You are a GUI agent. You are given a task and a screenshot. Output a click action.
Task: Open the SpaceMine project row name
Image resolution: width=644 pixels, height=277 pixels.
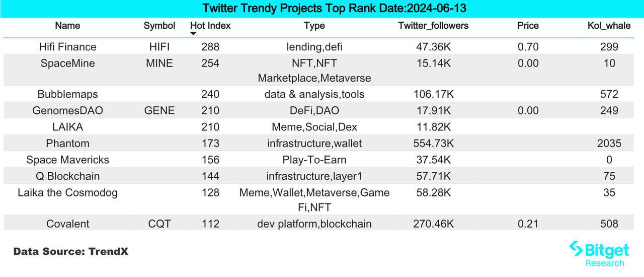pyautogui.click(x=67, y=63)
